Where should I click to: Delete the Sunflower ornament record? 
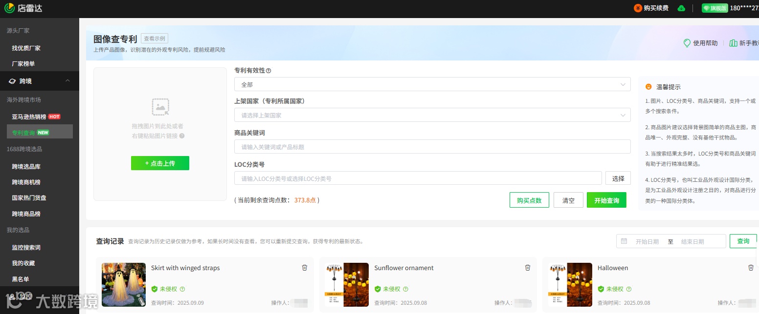point(528,268)
